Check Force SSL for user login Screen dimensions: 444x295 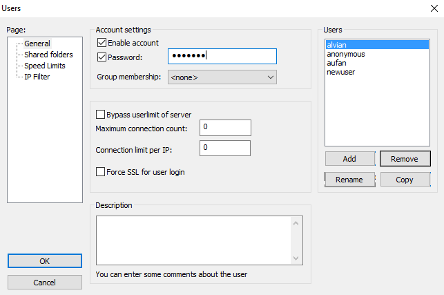tap(101, 171)
